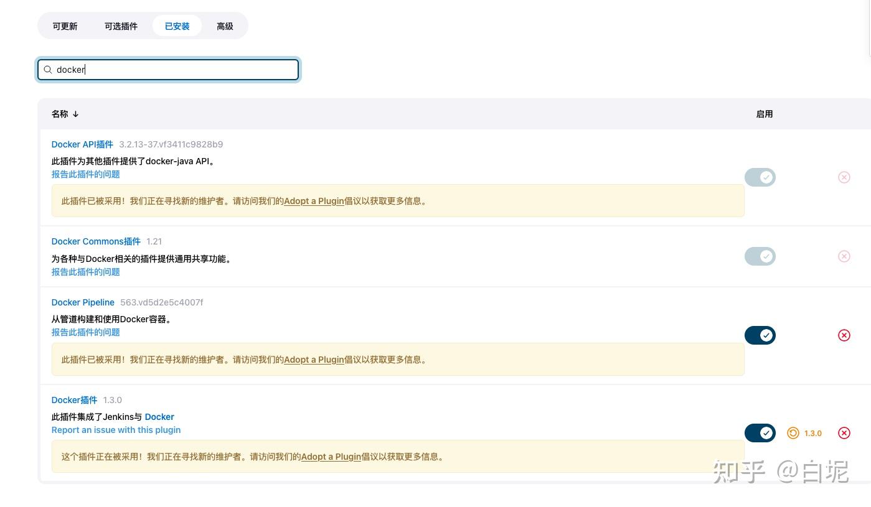Disable the Docker插件 1.3.0 switch
This screenshot has width=871, height=507.
point(760,433)
